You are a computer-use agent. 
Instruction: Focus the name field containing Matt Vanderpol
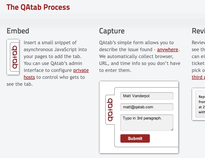[147, 96]
